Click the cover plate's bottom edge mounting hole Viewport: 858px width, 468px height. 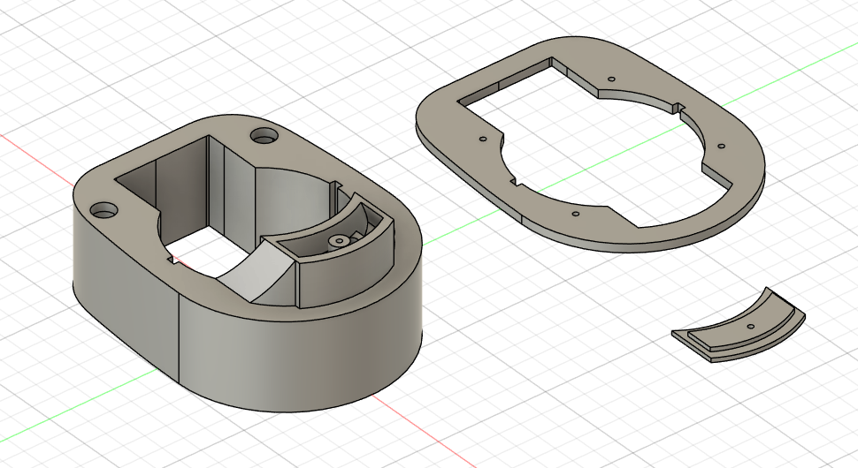[576, 214]
